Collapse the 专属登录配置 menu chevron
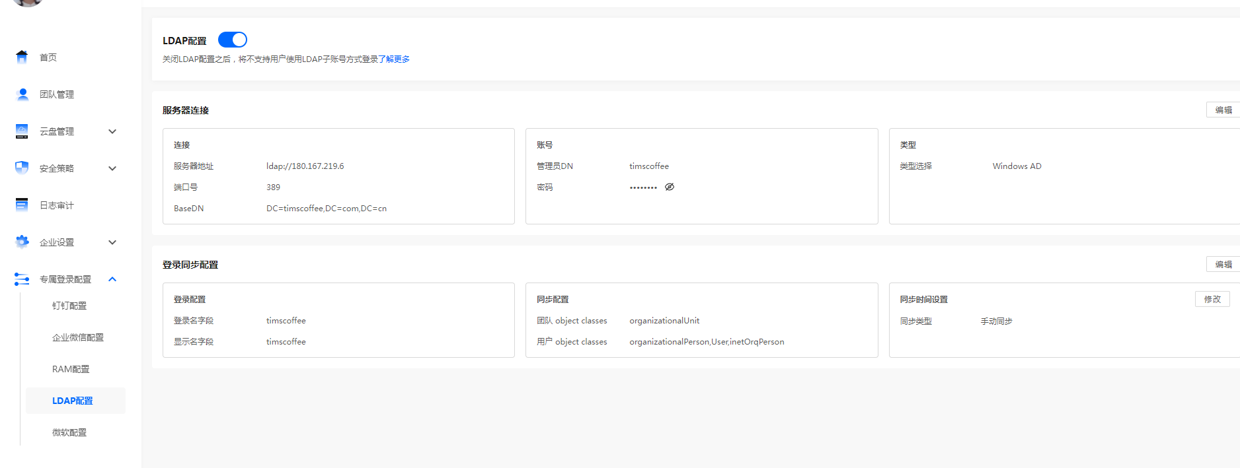The height and width of the screenshot is (468, 1240). (x=112, y=279)
